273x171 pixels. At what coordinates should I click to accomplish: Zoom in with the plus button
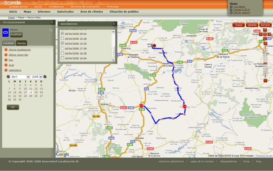tap(265, 43)
